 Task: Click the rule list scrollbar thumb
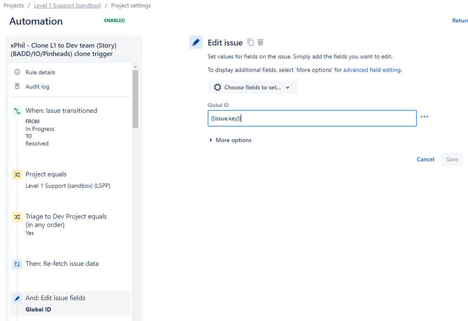click(135, 99)
